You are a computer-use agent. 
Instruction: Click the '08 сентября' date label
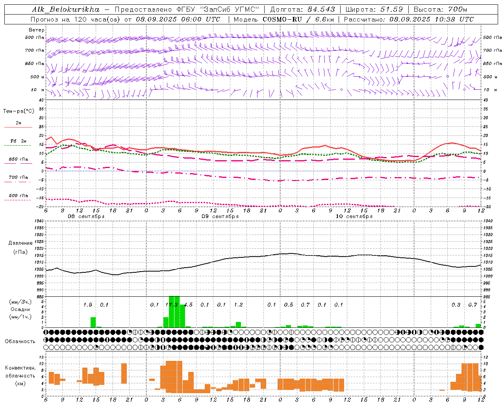(86, 216)
